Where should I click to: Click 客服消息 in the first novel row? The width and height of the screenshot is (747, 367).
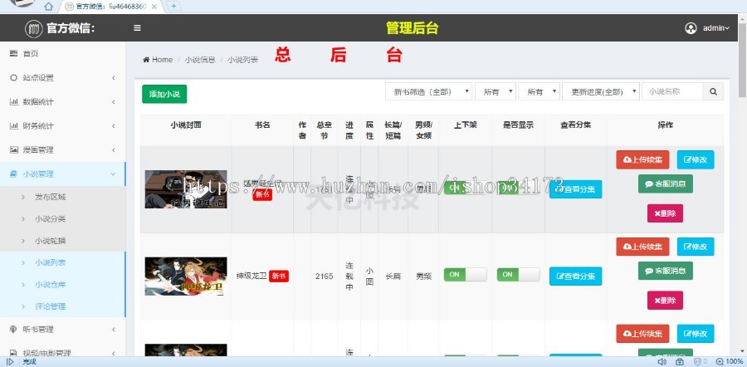pos(666,184)
